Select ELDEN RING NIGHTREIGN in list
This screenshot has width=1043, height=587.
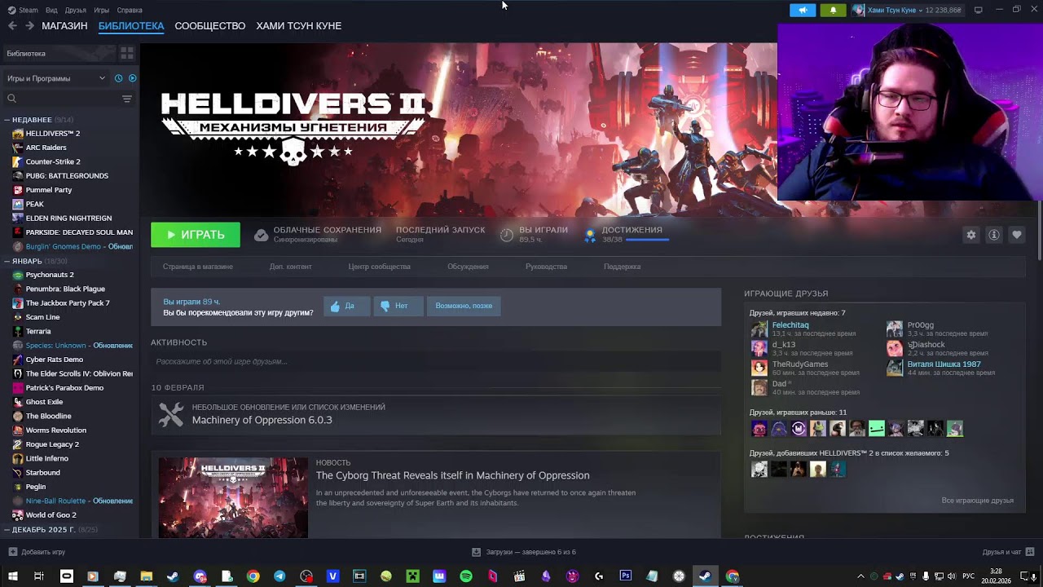[x=69, y=218]
